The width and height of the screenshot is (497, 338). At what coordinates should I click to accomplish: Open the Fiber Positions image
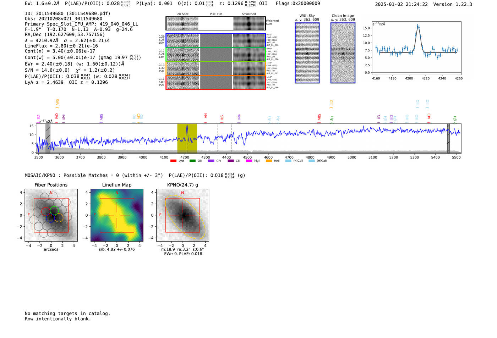coord(51,215)
